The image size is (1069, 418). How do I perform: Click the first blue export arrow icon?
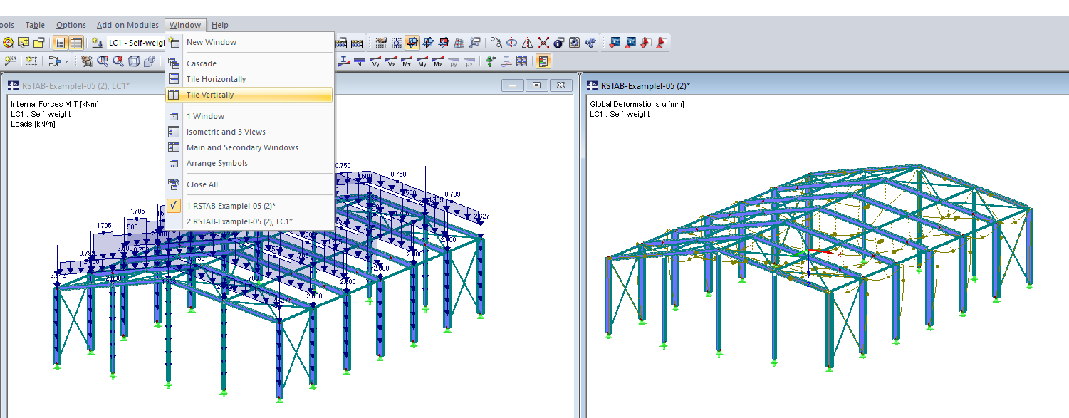tap(615, 43)
